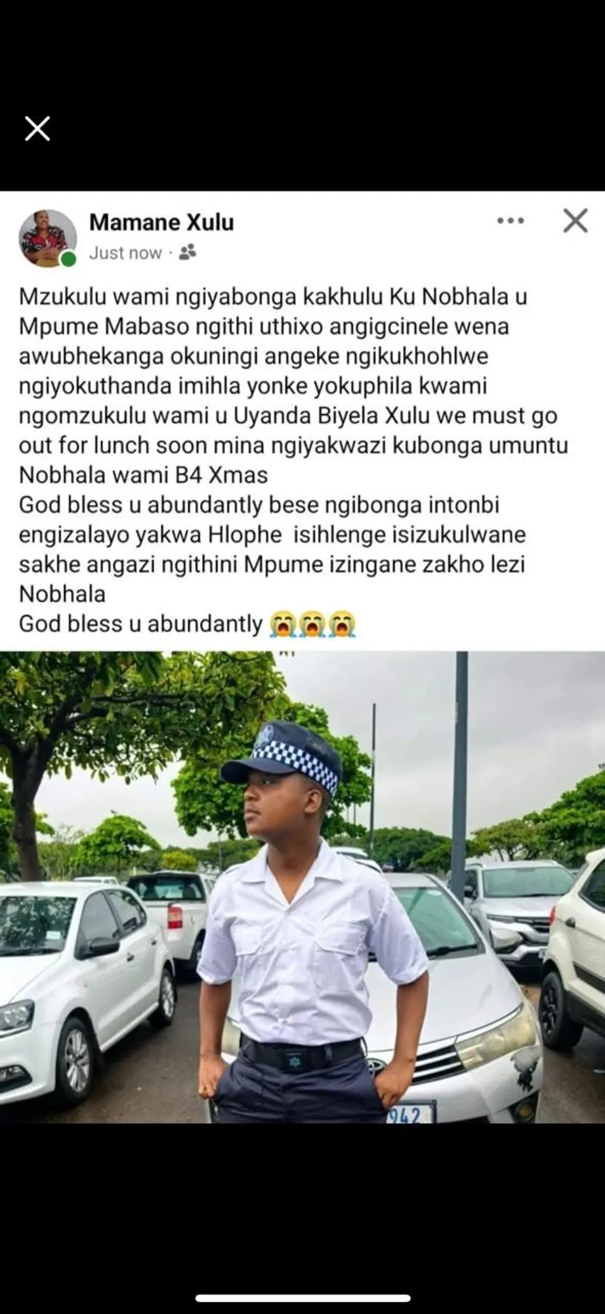
Task: Click the license plate showing 942
Action: coord(409,1113)
